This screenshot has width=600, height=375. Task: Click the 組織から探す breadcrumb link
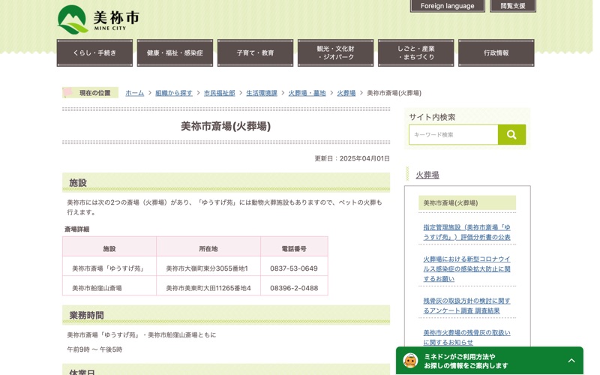coord(174,93)
